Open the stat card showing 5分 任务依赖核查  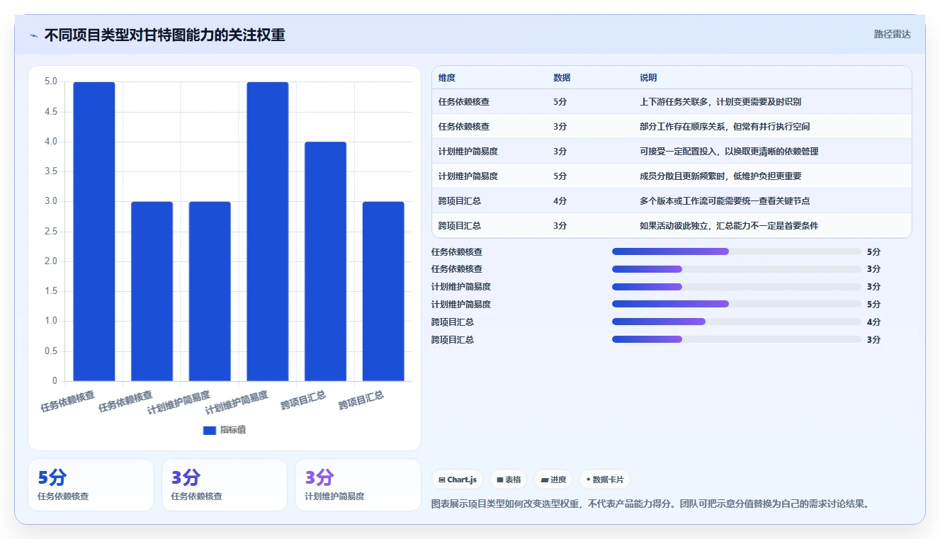[91, 484]
